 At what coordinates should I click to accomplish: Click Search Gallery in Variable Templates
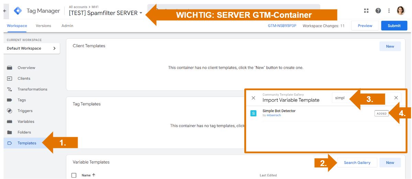357,163
